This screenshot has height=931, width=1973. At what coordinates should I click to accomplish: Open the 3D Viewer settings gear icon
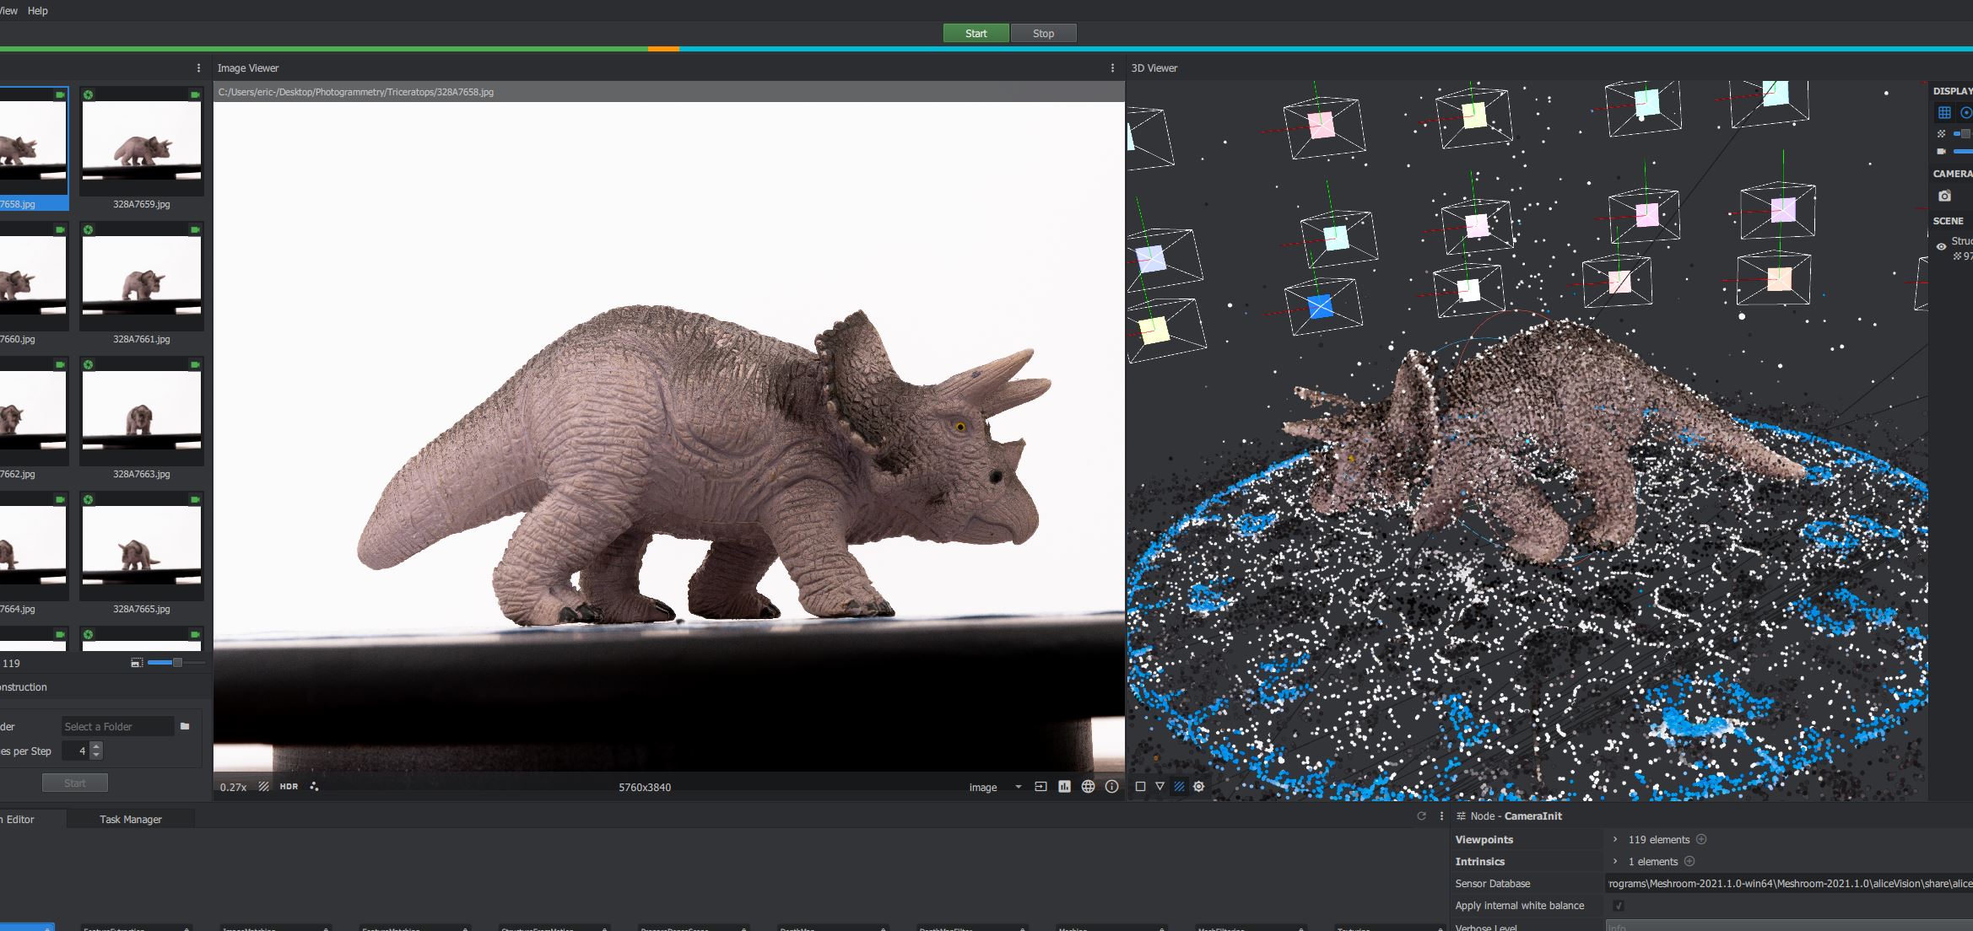click(x=1198, y=786)
